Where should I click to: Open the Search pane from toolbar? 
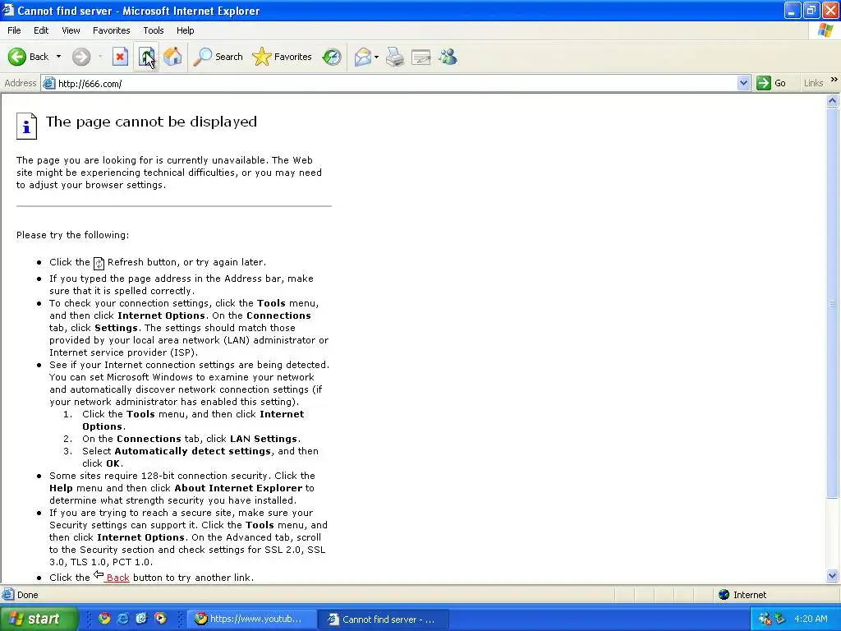218,57
